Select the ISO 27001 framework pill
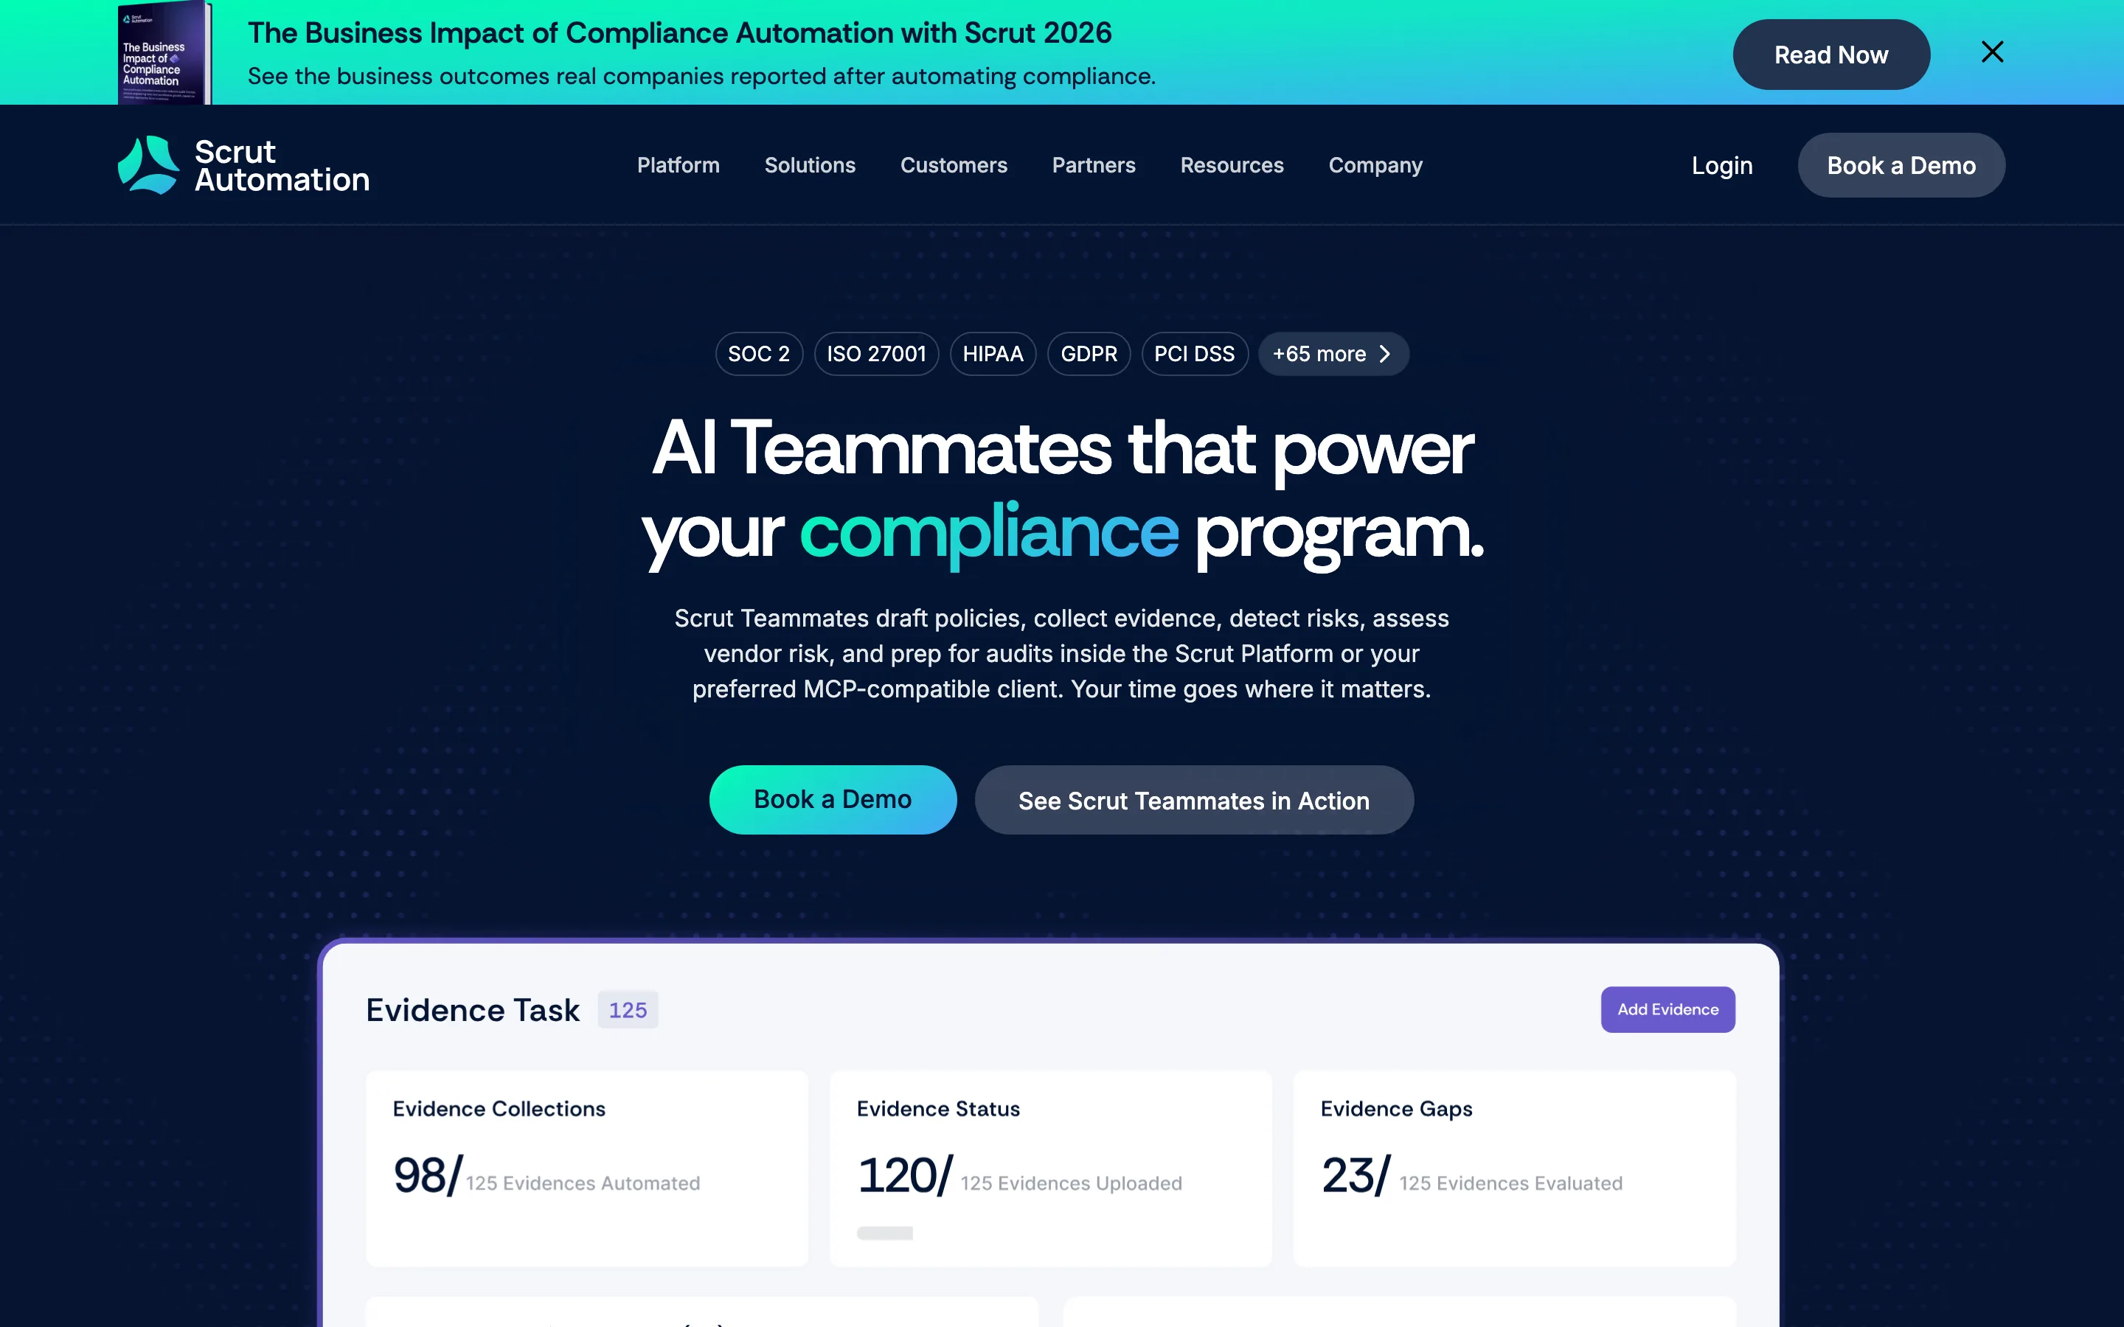The width and height of the screenshot is (2124, 1327). tap(876, 354)
